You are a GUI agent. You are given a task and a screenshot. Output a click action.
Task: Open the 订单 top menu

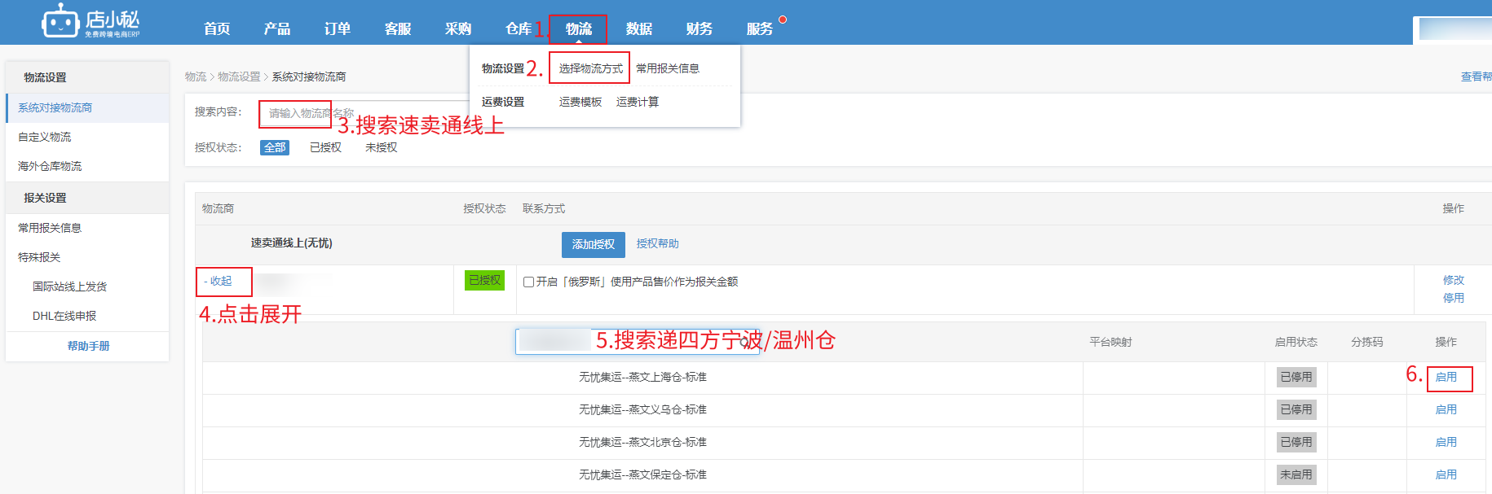coord(338,29)
